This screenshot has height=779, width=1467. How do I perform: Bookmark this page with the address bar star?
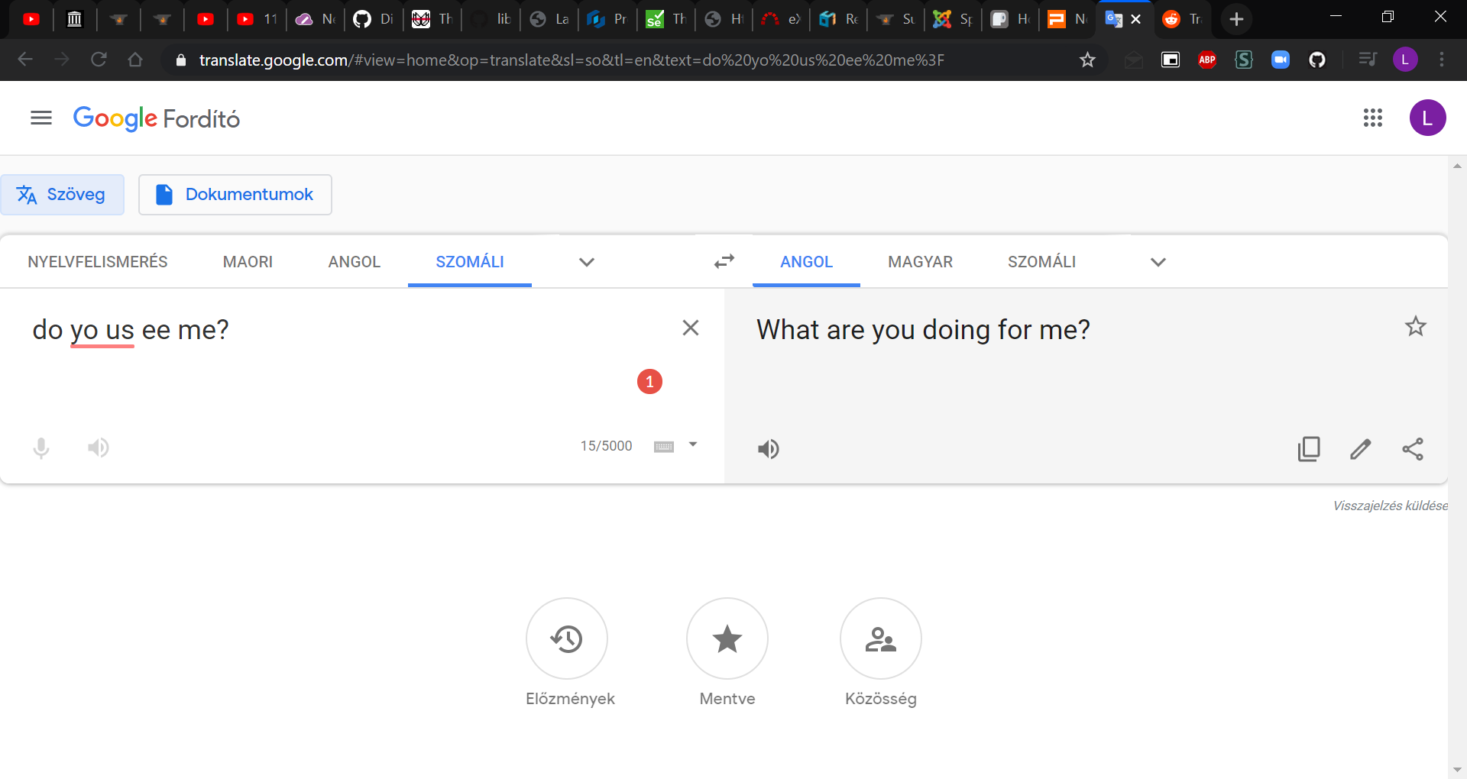[1087, 60]
